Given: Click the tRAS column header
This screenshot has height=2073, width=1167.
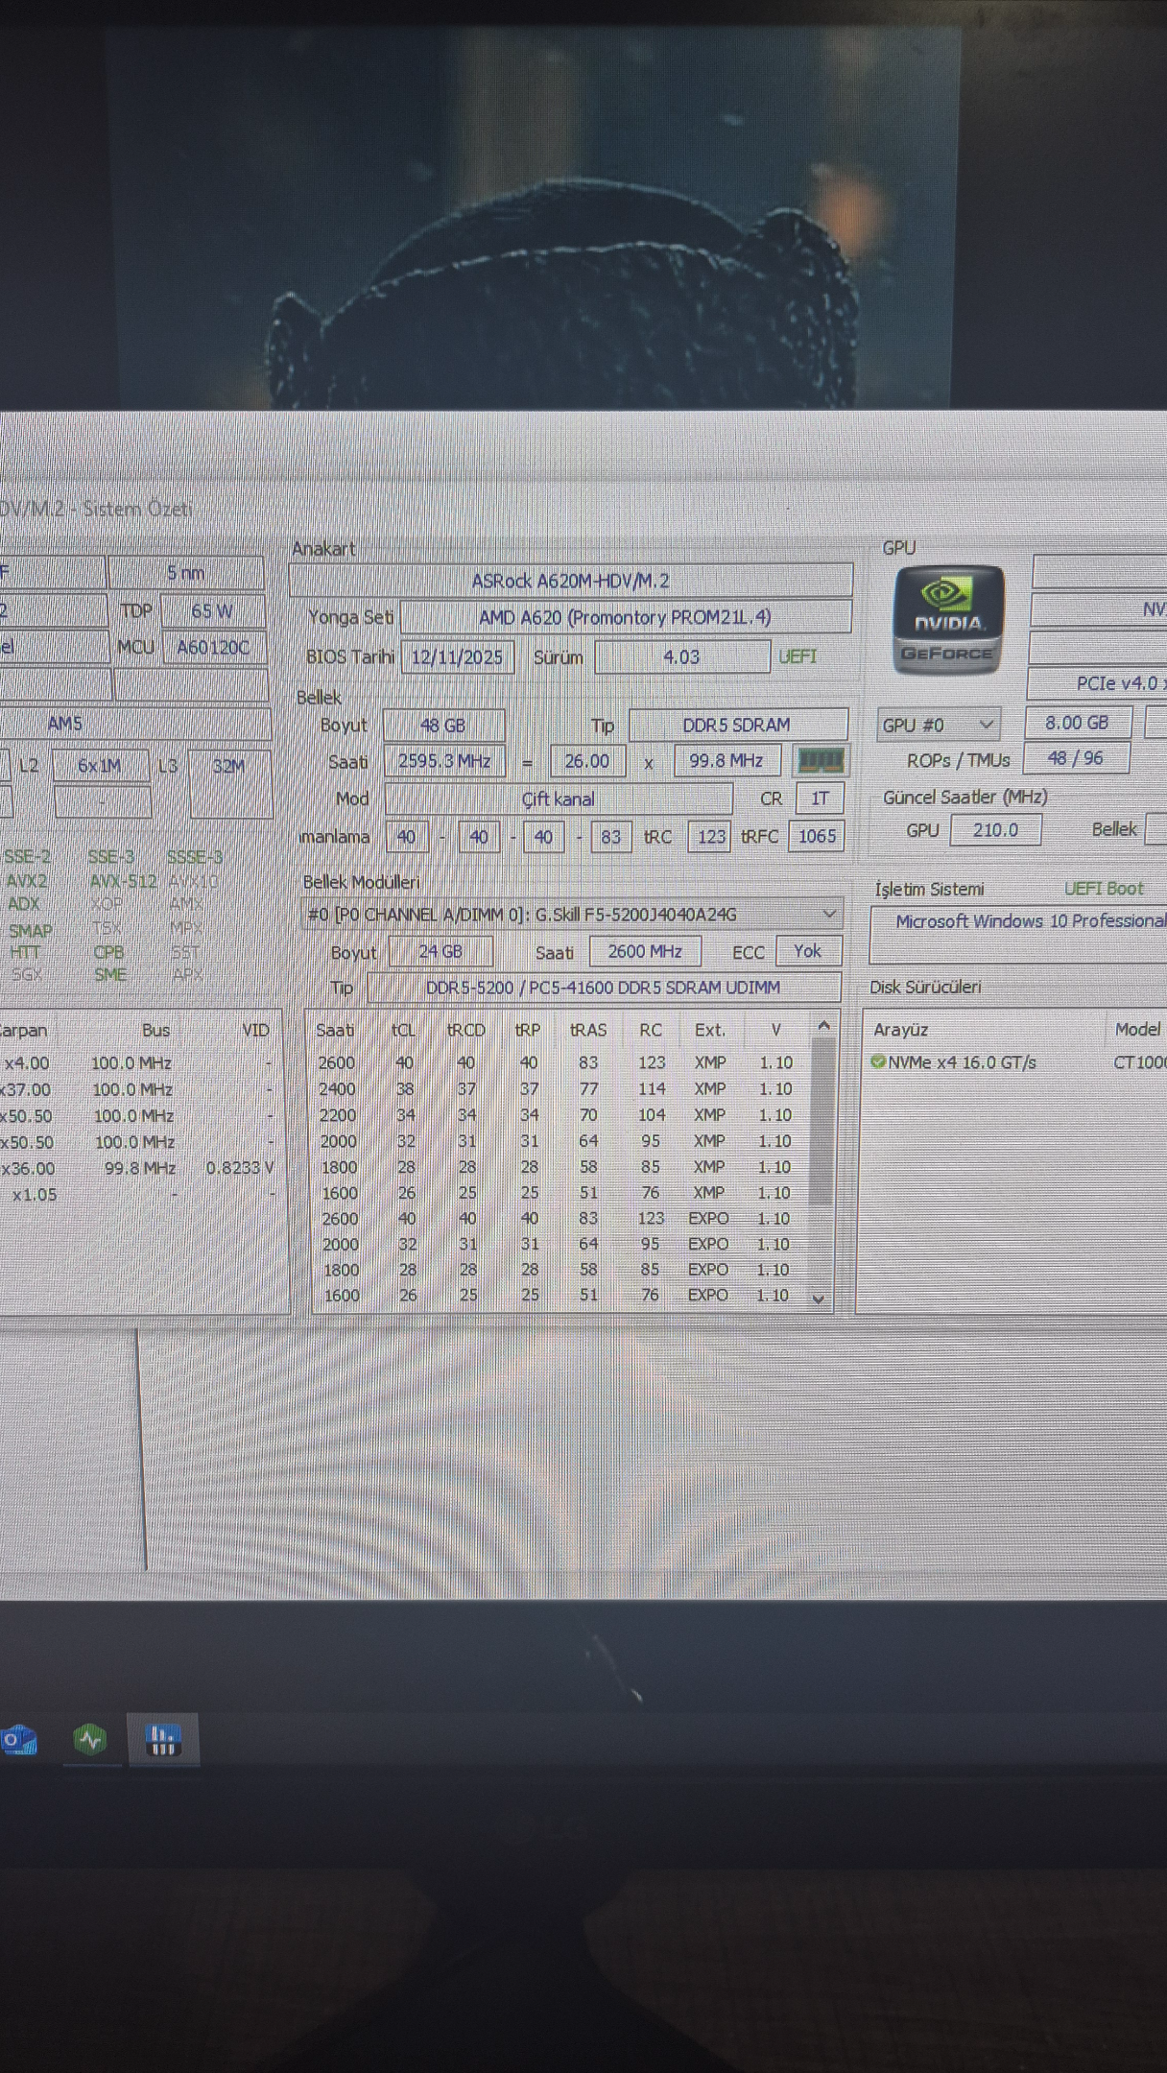Looking at the screenshot, I should tap(588, 1030).
